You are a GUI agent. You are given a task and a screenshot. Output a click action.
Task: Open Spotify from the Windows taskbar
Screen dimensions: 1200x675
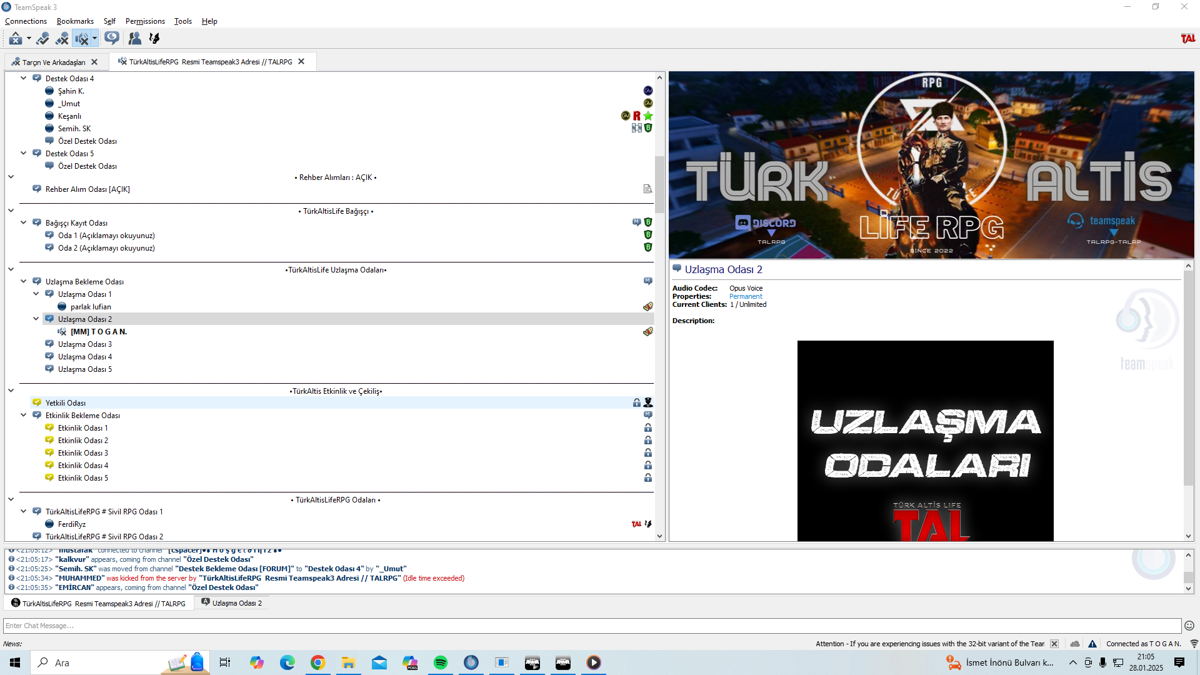(441, 662)
